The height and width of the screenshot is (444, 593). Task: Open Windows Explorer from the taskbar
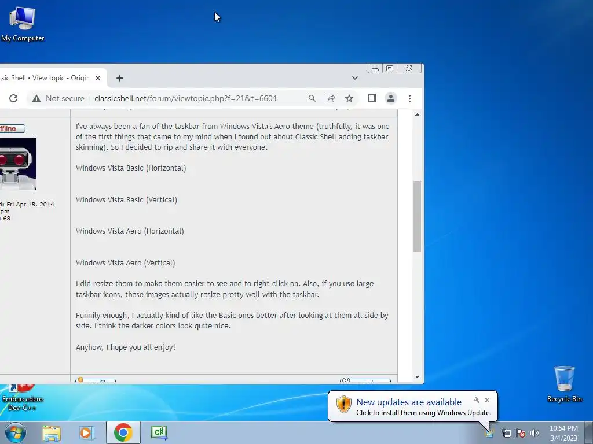52,432
